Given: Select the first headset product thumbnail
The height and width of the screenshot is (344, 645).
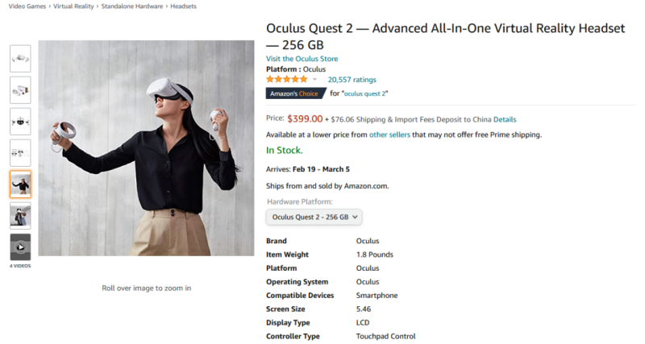Looking at the screenshot, I should pos(20,59).
